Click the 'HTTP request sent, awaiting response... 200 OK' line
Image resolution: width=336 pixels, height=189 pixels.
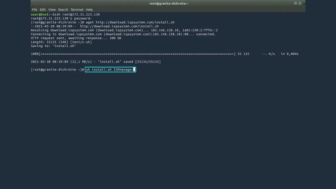pyautogui.click(x=76, y=38)
